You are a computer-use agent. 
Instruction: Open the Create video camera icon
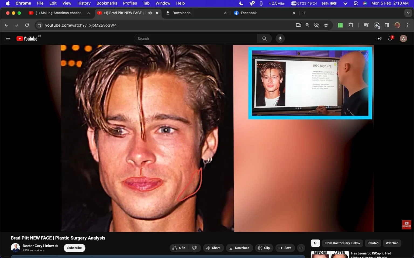(379, 38)
